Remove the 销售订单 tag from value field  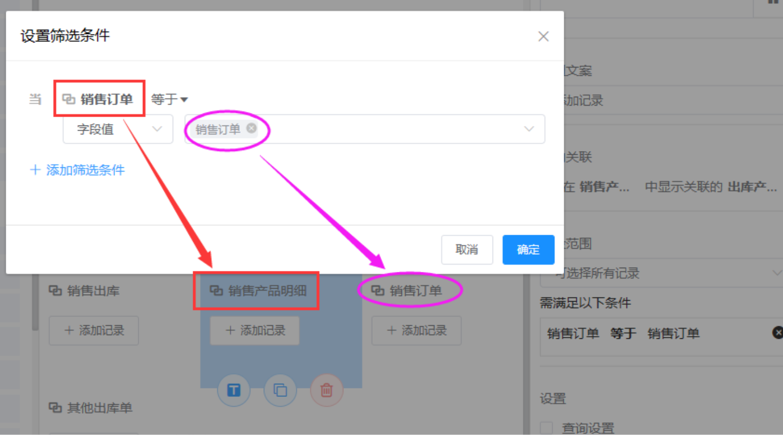tap(252, 128)
